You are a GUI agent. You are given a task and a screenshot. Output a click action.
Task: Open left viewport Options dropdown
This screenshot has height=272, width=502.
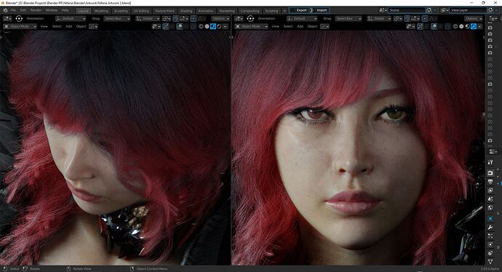(x=221, y=19)
